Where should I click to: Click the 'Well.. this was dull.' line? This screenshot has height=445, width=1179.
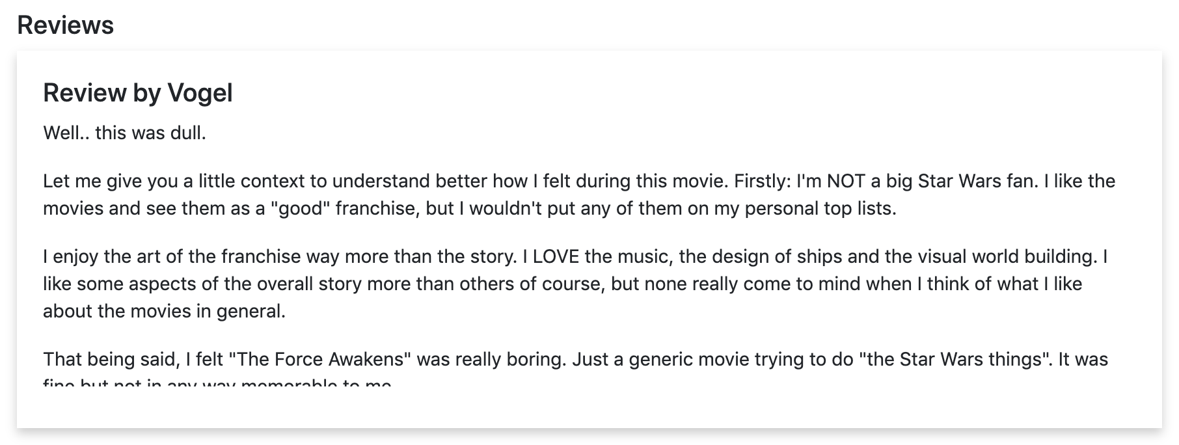point(124,133)
